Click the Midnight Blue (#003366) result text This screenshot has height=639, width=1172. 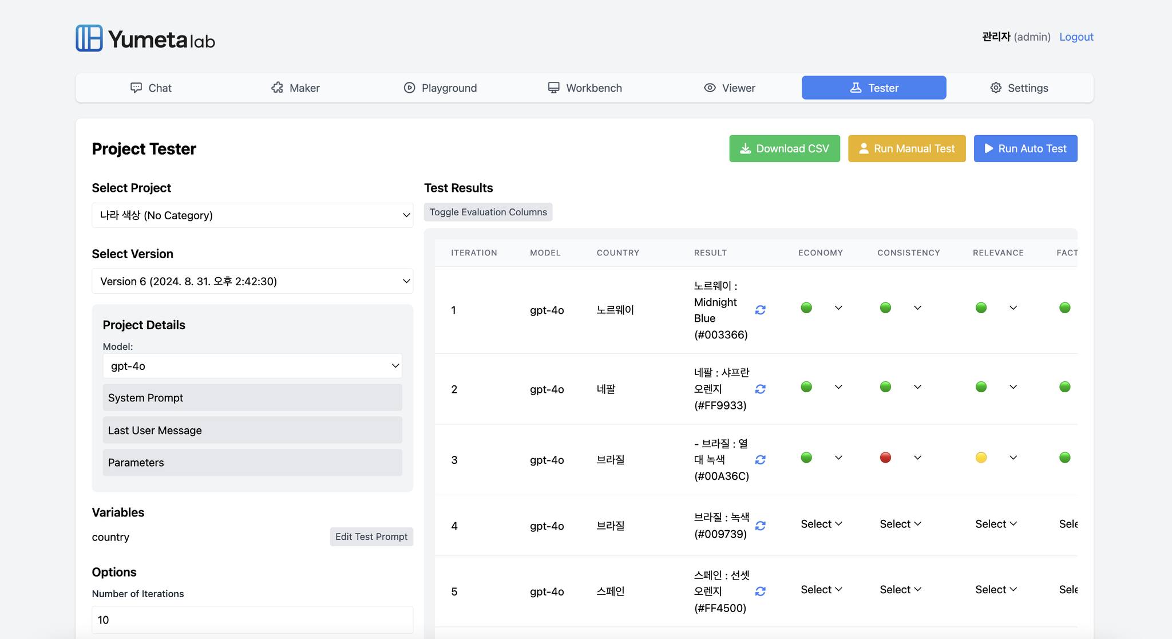point(721,318)
